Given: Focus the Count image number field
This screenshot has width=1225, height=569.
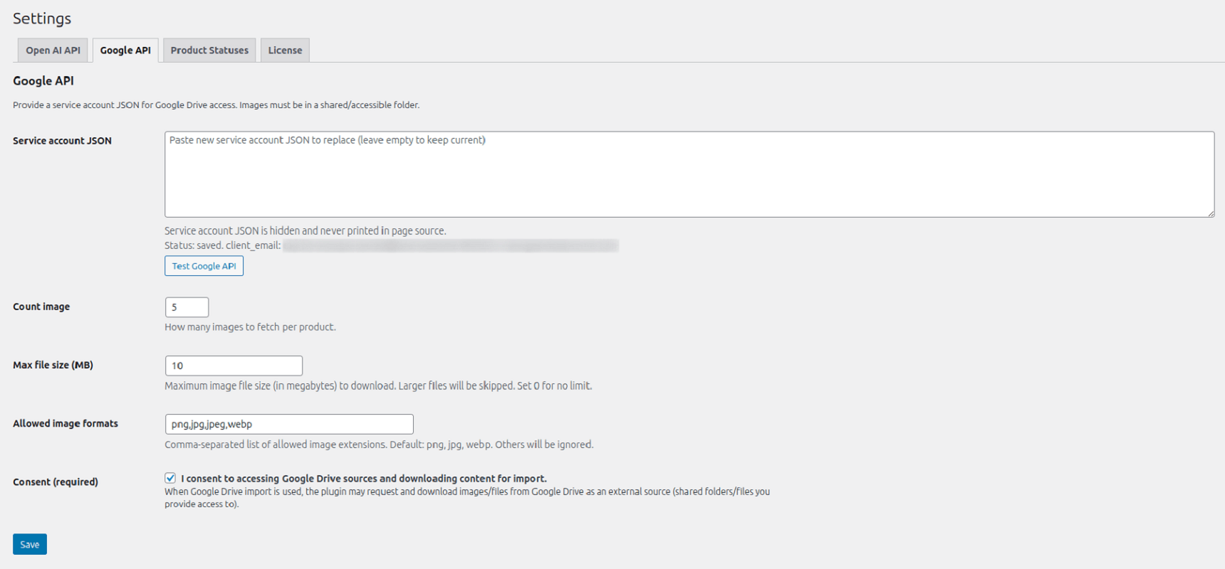Looking at the screenshot, I should pyautogui.click(x=187, y=307).
